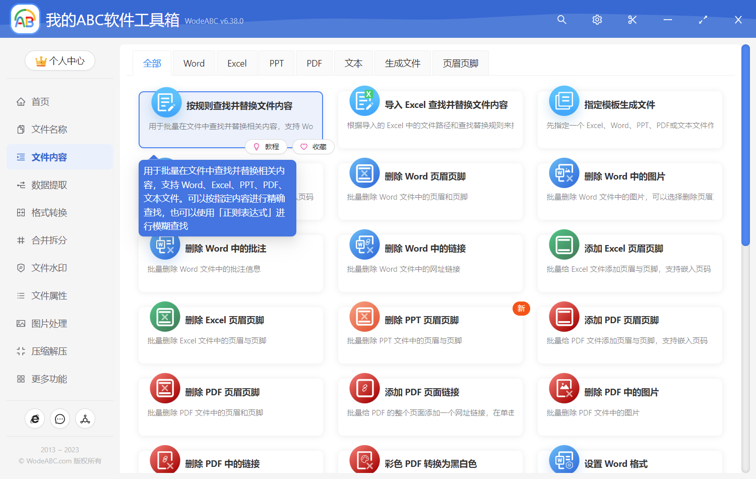Click the vertical scrollbar on the right
Viewport: 756px width, 479px height.
click(745, 145)
